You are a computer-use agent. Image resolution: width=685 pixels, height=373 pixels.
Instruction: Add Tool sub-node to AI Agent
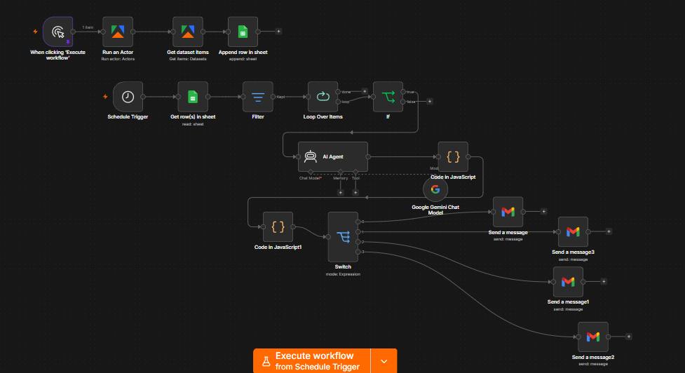point(355,192)
